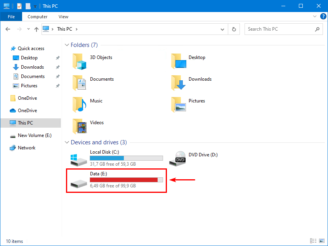The width and height of the screenshot is (328, 246).
Task: Open Customize Quick Access Toolbar dropdown arrow
Action: coord(35,7)
